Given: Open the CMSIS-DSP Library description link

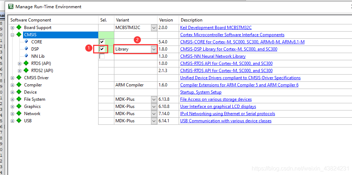Looking at the screenshot, I should 229,49.
